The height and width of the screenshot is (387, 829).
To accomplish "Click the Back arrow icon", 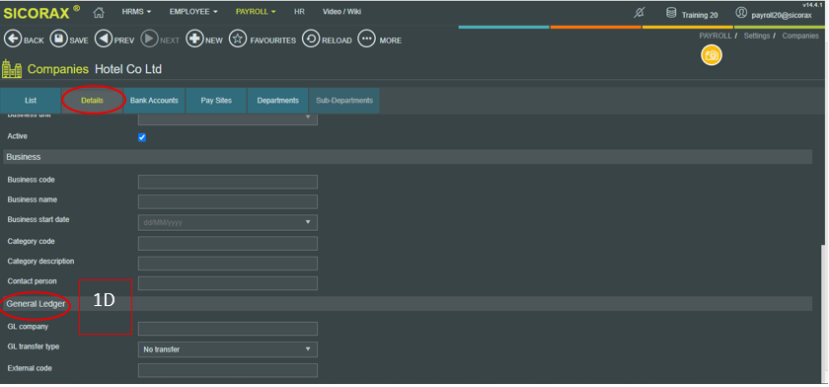I will coord(13,39).
